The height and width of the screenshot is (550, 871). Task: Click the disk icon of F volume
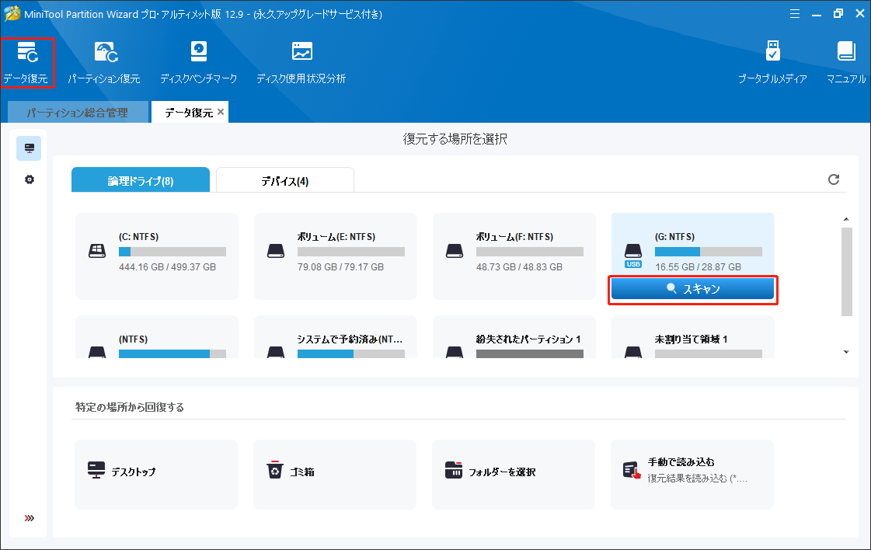(455, 251)
